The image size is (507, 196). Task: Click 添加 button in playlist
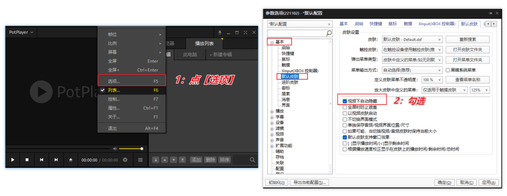point(196,160)
